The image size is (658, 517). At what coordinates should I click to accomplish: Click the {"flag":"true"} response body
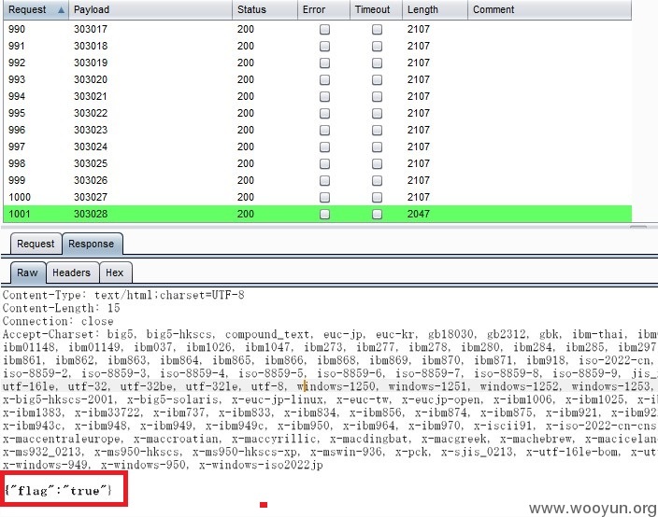[x=58, y=490]
